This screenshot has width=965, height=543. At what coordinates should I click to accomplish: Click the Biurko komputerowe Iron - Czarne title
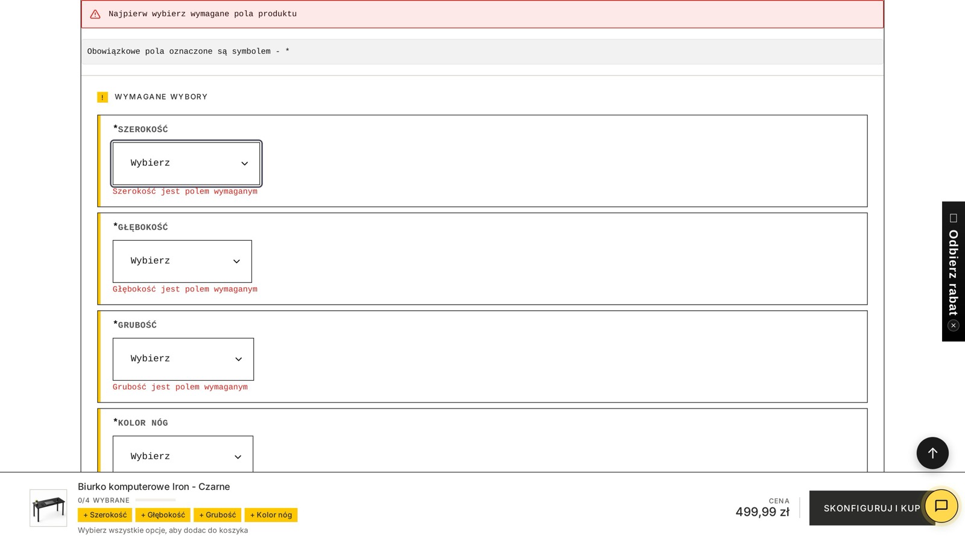(x=154, y=487)
